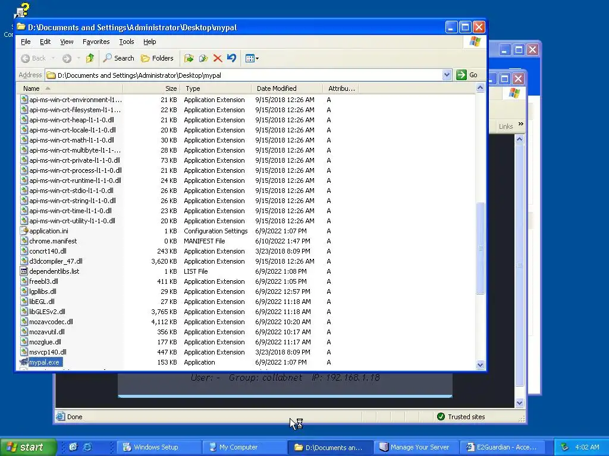Select api-ms-win-crt-utility-l1-1-0.dll file
The height and width of the screenshot is (456, 609).
click(x=72, y=221)
